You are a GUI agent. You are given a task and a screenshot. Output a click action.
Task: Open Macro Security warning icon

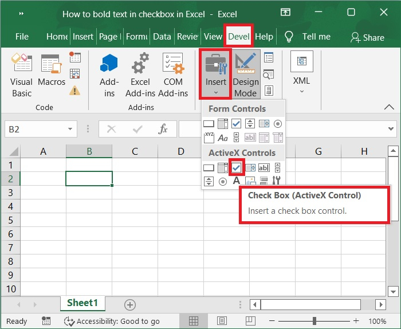[x=74, y=90]
